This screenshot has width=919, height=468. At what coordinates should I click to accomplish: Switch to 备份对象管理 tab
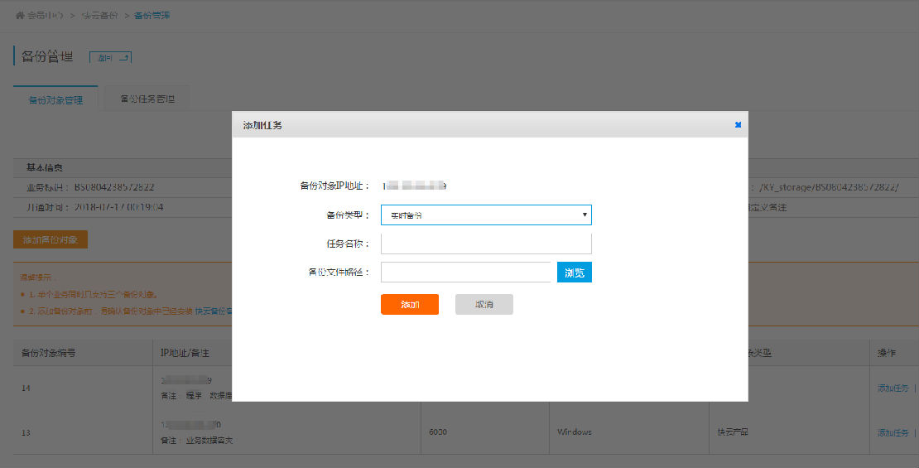(55, 100)
